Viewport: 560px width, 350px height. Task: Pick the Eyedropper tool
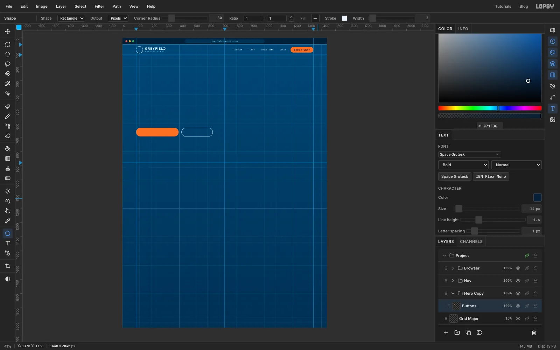8,220
